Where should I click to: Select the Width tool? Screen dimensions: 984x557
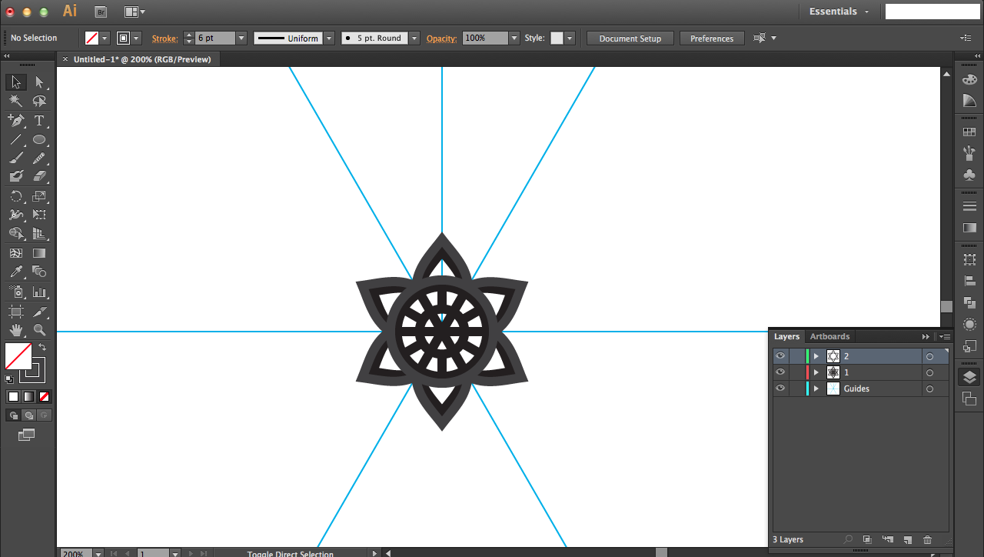click(x=16, y=215)
